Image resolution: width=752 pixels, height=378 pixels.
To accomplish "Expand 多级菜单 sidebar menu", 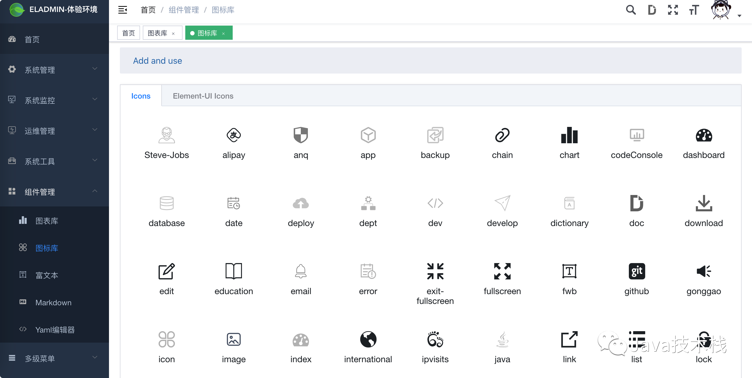I will tap(54, 358).
